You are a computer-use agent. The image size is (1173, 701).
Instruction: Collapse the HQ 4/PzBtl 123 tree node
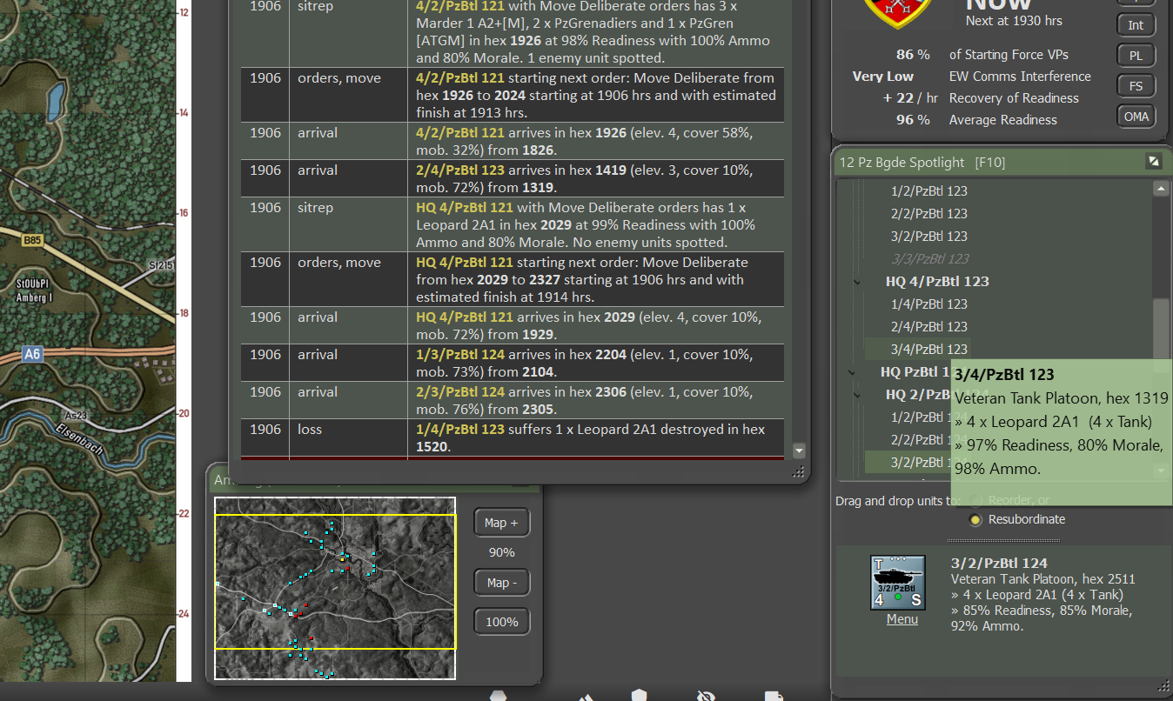pos(857,282)
